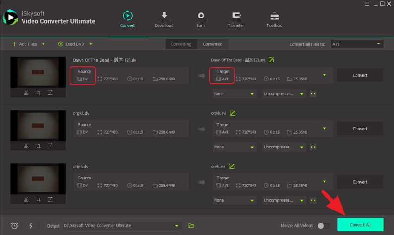Click the lightning bolt high-speed icon
The height and width of the screenshot is (235, 394).
(31, 226)
